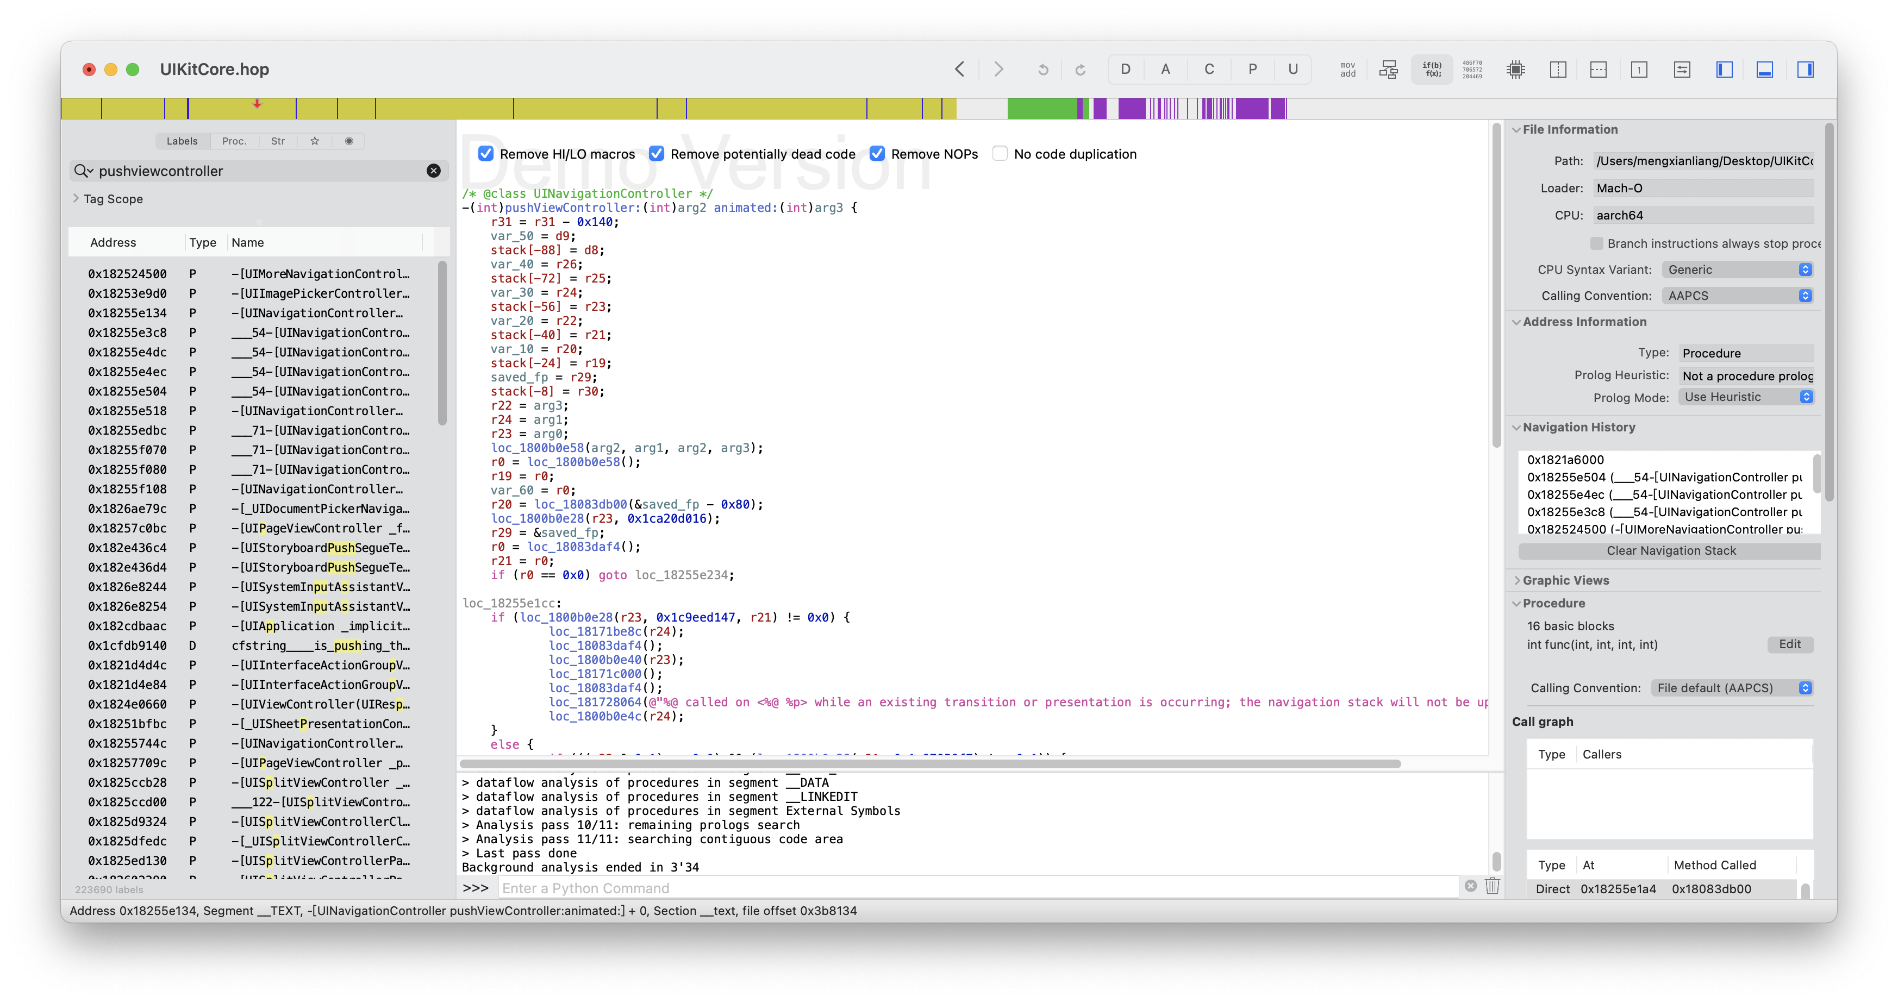Select history entry 0x1821a6000
The height and width of the screenshot is (1003, 1898).
click(x=1665, y=460)
